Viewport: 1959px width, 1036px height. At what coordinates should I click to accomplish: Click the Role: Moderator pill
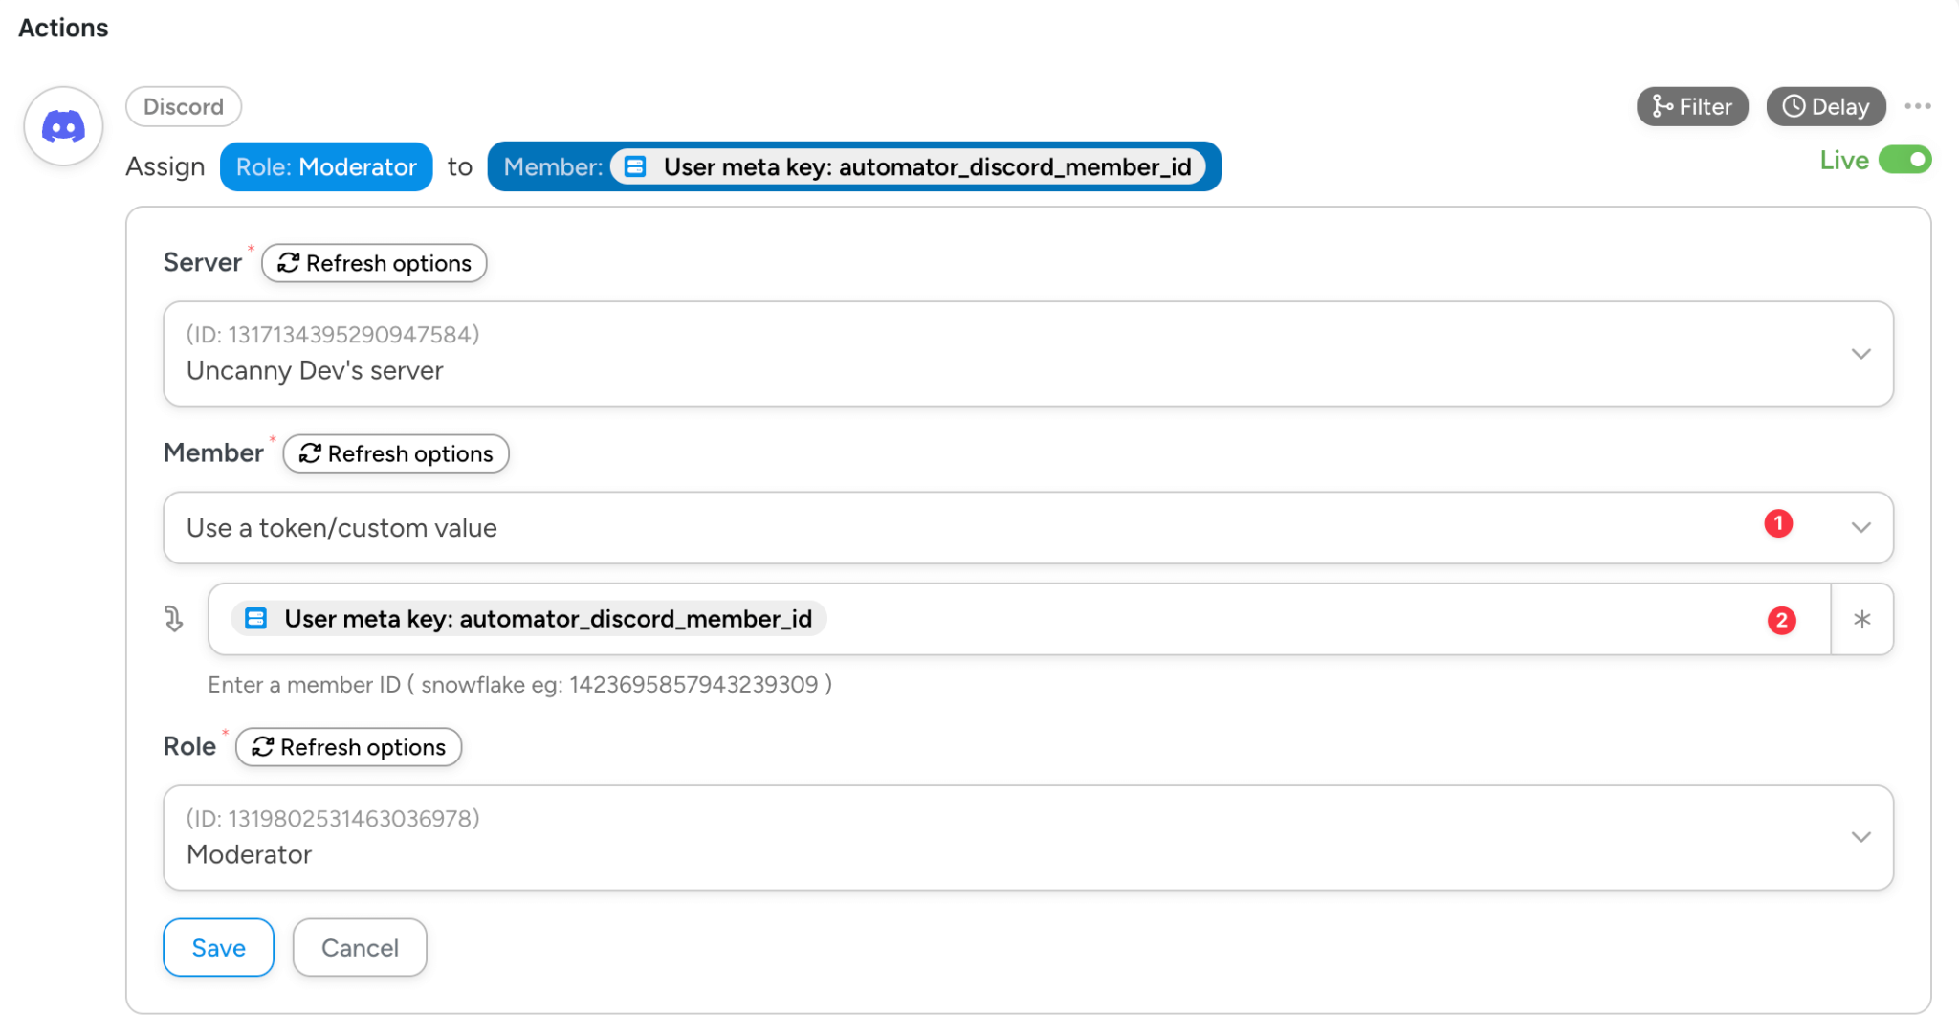point(326,167)
